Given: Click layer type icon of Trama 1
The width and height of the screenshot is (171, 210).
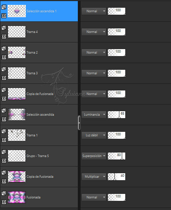Looking at the screenshot, I should coord(4,131).
